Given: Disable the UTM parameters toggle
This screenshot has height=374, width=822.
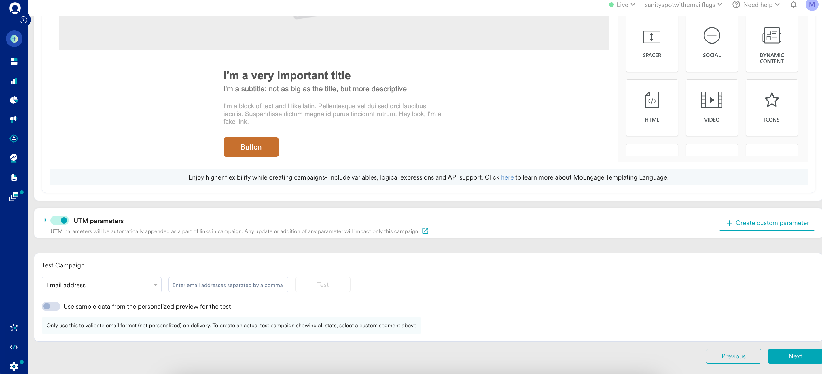Looking at the screenshot, I should (x=60, y=220).
